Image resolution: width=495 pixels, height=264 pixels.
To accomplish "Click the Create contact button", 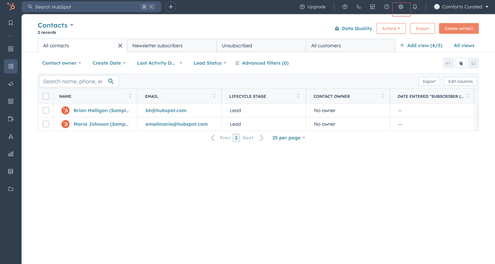I will 459,28.
